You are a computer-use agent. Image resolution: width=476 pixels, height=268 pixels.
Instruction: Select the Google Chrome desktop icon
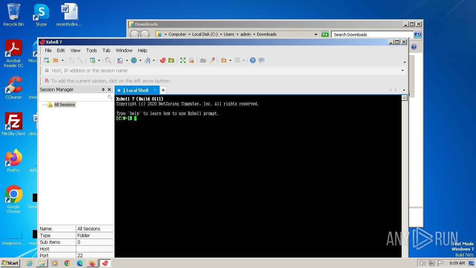(13, 200)
